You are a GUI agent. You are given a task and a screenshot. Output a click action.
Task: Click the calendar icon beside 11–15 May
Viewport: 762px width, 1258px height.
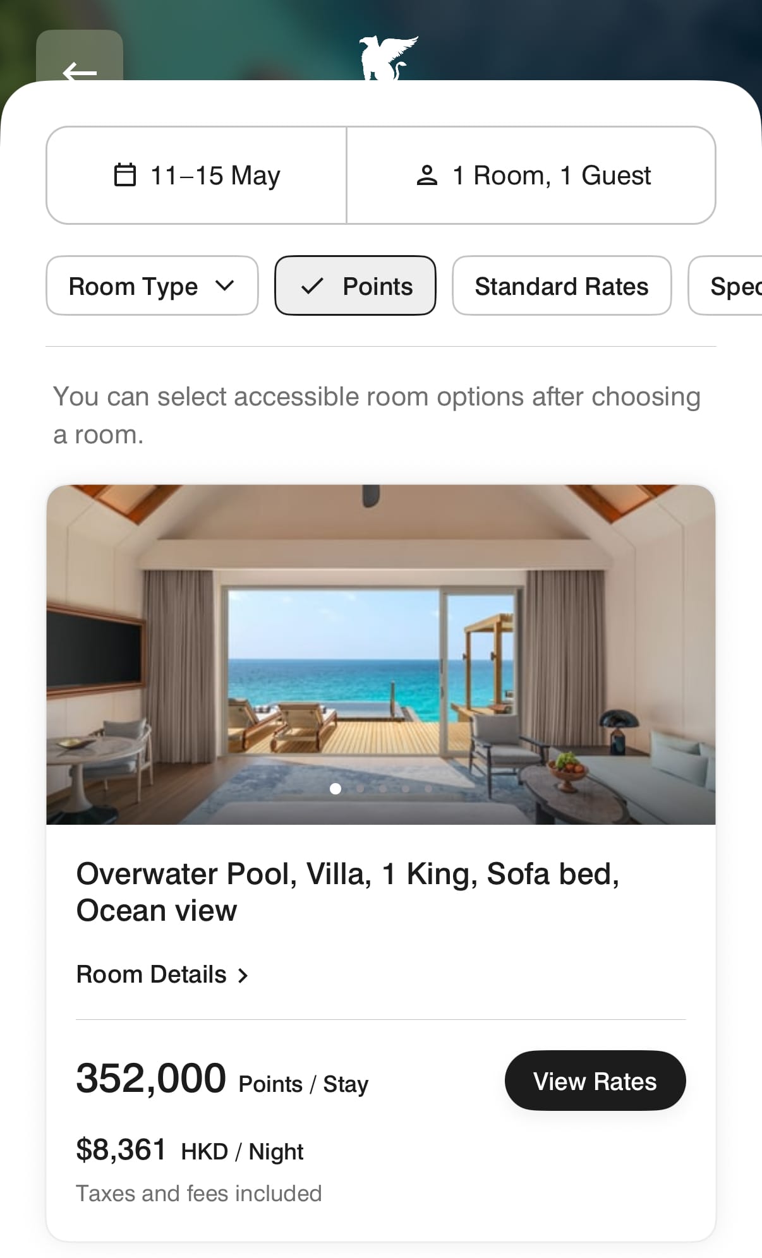[x=124, y=175]
